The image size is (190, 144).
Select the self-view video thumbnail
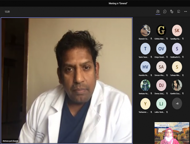(x=172, y=133)
